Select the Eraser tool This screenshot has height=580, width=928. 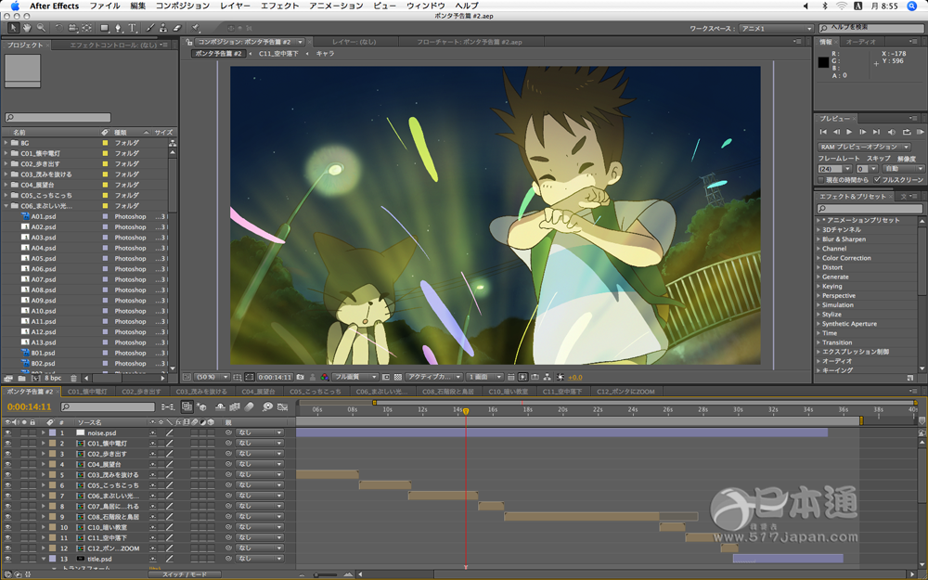tap(177, 28)
